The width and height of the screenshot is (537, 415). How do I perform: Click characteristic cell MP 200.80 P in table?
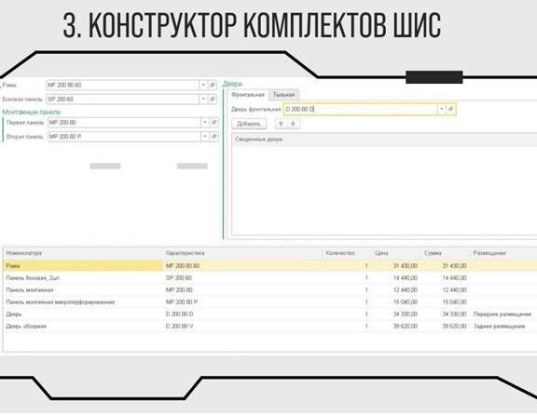click(x=182, y=302)
